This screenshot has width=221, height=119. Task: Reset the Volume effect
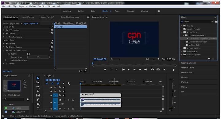[x=52, y=43]
